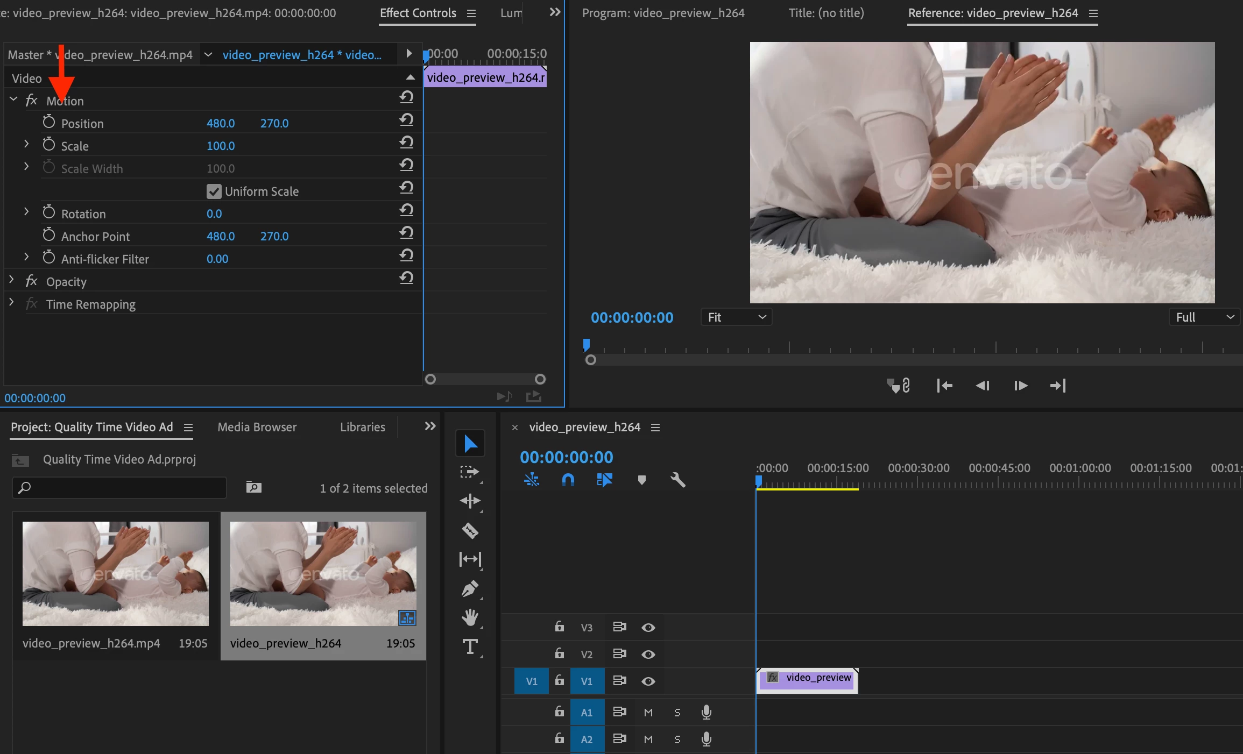The height and width of the screenshot is (754, 1243).
Task: Click the Scale value 100.0
Action: pyautogui.click(x=221, y=146)
